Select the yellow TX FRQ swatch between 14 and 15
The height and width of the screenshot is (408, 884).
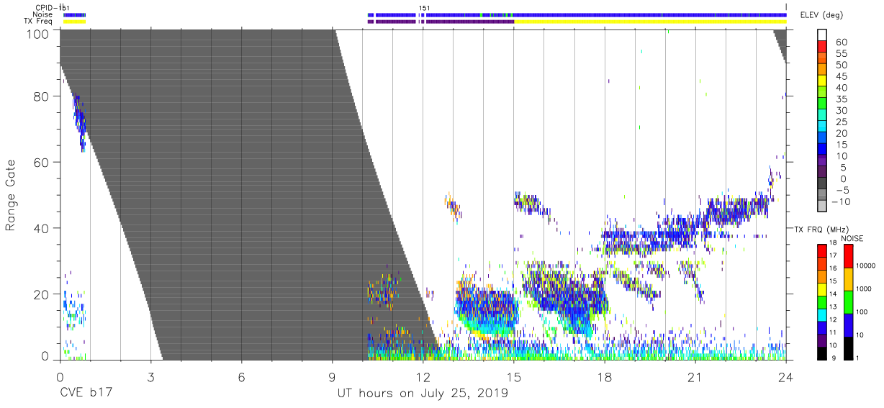(x=822, y=289)
